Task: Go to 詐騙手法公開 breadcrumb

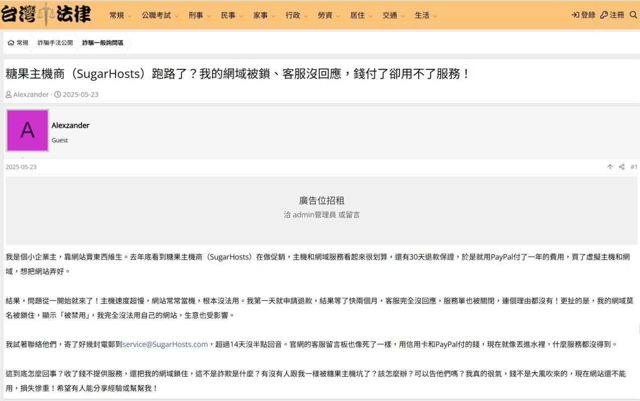Action: tap(55, 43)
